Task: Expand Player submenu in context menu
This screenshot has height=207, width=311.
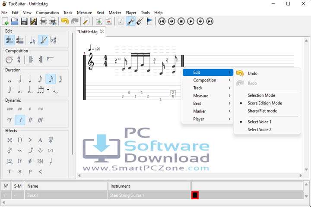Action: [208, 119]
